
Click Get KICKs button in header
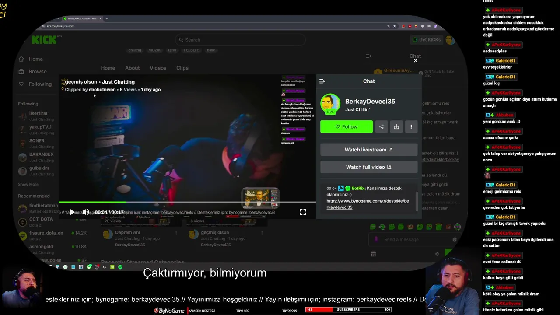tap(427, 40)
